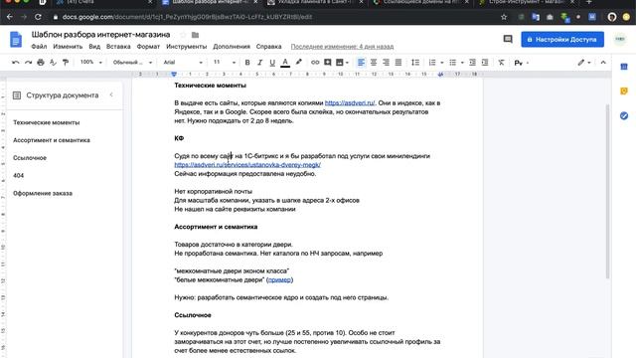Image resolution: width=636 pixels, height=358 pixels.
Task: Bookmark page with star in address bar
Action: tap(504, 17)
